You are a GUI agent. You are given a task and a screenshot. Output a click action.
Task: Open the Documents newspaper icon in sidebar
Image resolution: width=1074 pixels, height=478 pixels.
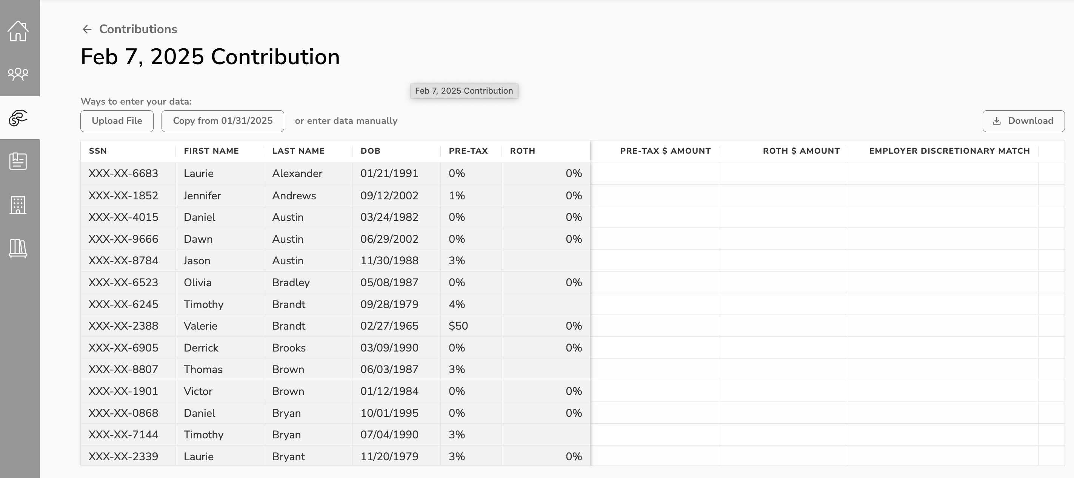(x=18, y=161)
